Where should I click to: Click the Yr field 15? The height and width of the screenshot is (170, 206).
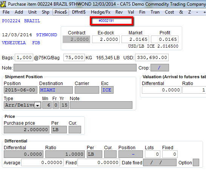click(x=64, y=105)
